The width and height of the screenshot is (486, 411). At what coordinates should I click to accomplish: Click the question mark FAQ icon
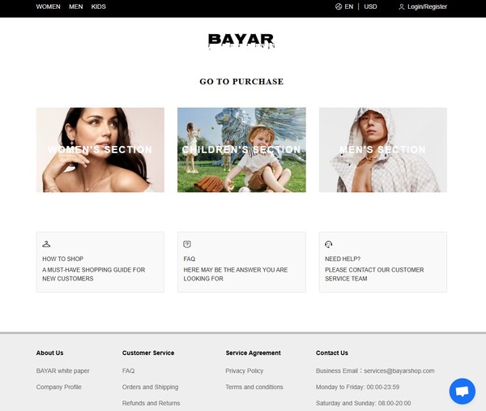(187, 244)
